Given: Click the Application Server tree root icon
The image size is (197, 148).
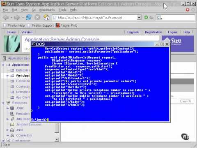Looking at the screenshot, I should click(5, 58).
